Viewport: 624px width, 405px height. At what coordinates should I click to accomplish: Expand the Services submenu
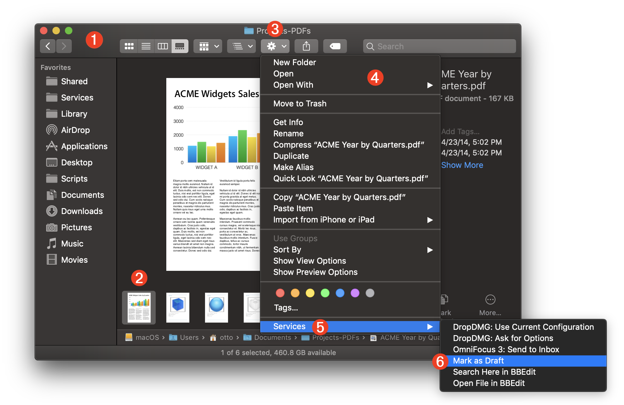[x=350, y=327]
